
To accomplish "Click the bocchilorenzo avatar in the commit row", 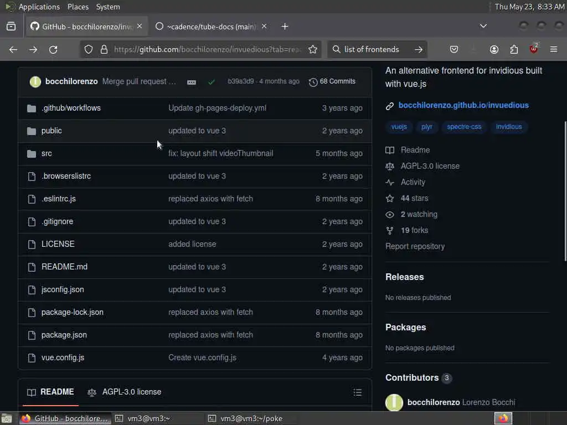I will tap(35, 82).
